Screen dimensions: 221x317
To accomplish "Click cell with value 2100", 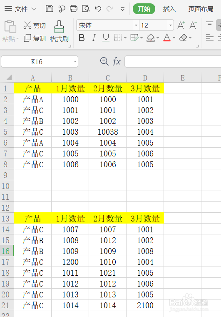I will pos(145,305).
